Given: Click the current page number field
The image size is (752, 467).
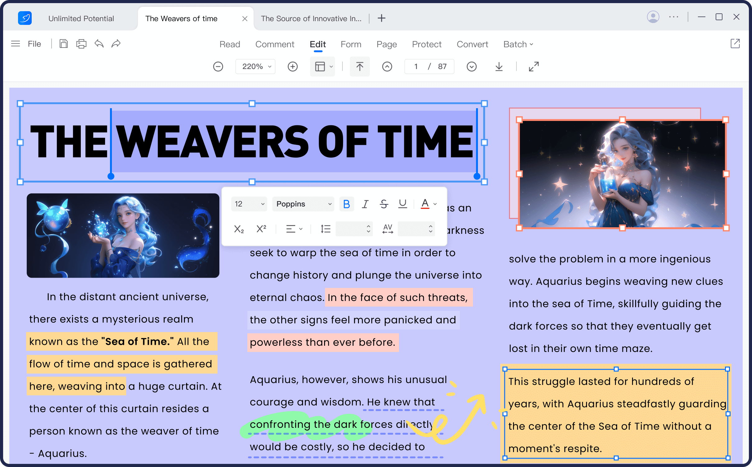Looking at the screenshot, I should (x=416, y=67).
